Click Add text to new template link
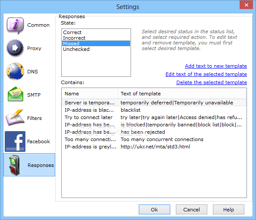The width and height of the screenshot is (256, 220). tap(216, 66)
